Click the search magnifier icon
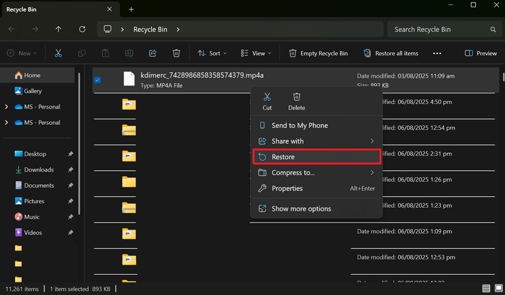Screen dimensions: 505x295 [493, 29]
